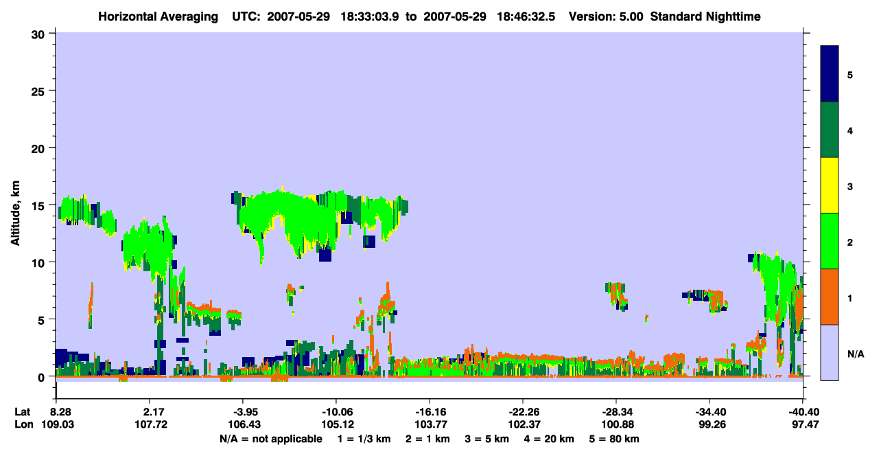Click the colorbar label '1'
The width and height of the screenshot is (892, 458).
(850, 297)
